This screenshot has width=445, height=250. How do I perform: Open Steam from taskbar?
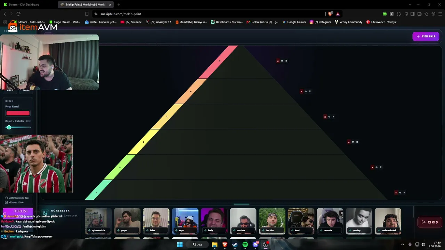(x=235, y=244)
